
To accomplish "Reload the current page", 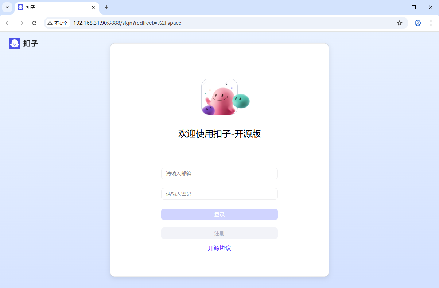I will pyautogui.click(x=34, y=23).
